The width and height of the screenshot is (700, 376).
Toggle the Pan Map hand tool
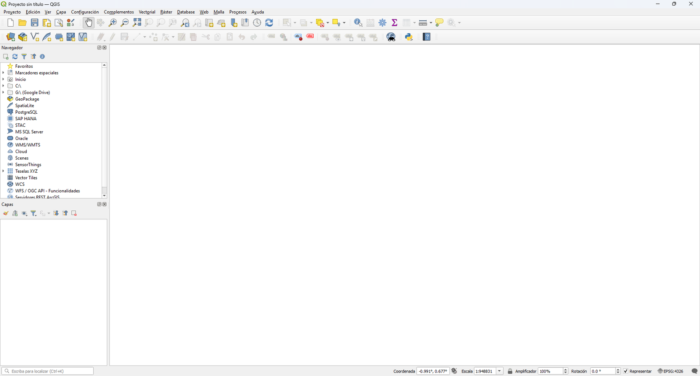click(x=88, y=23)
